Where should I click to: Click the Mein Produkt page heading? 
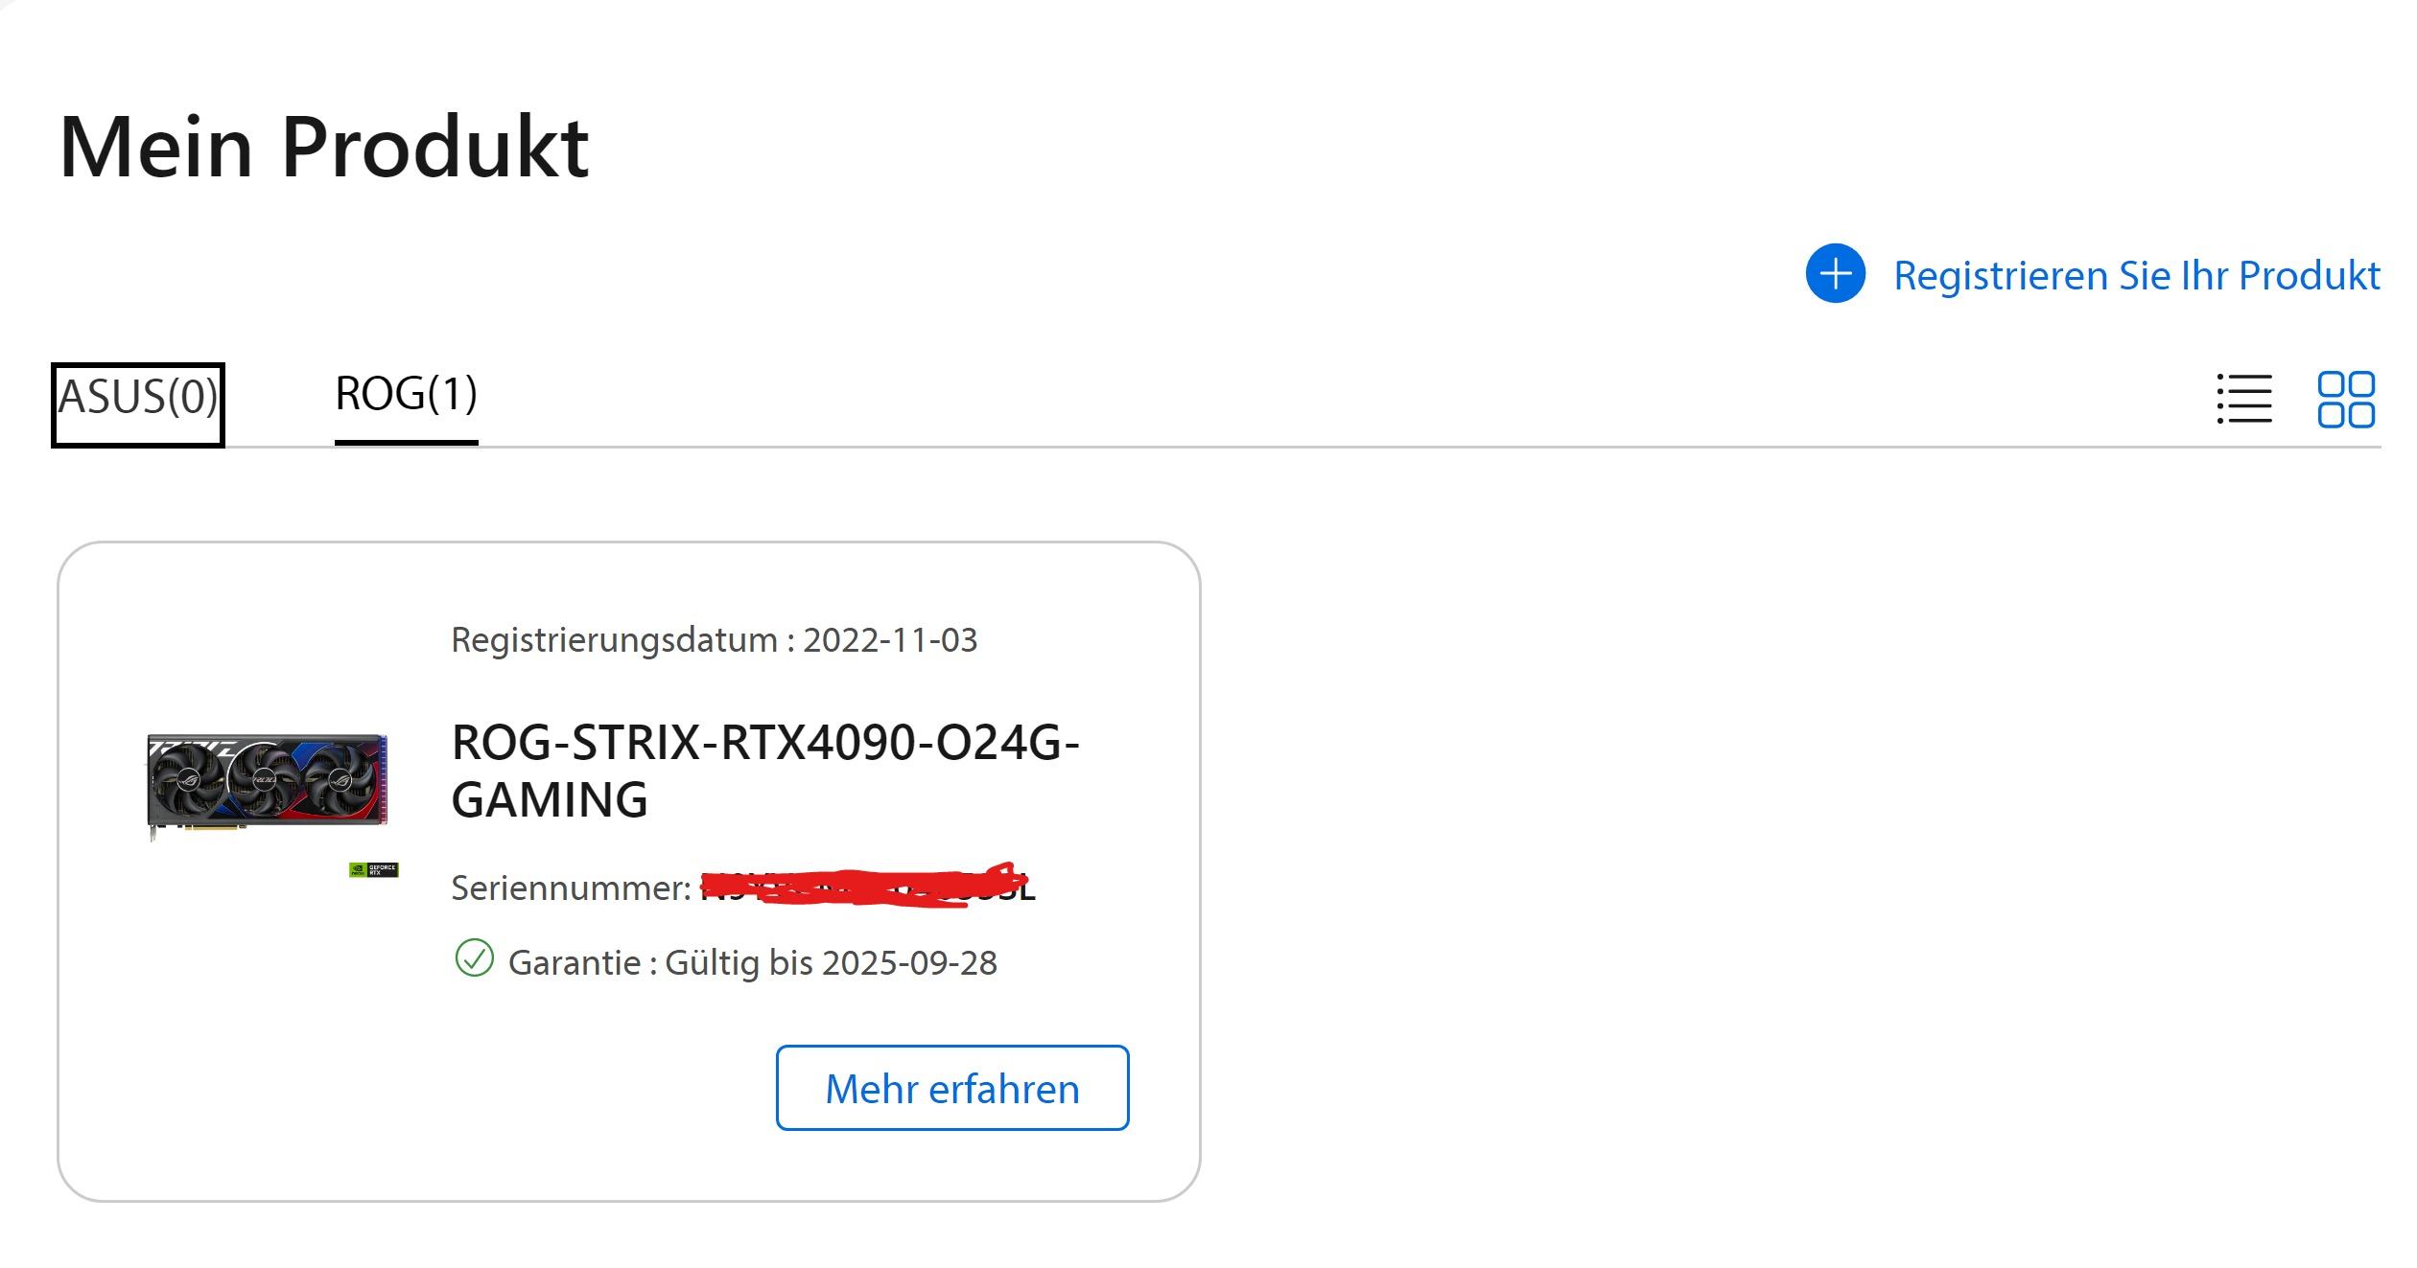[324, 147]
